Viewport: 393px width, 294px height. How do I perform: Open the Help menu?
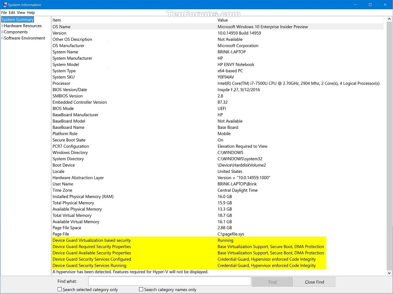tap(31, 13)
